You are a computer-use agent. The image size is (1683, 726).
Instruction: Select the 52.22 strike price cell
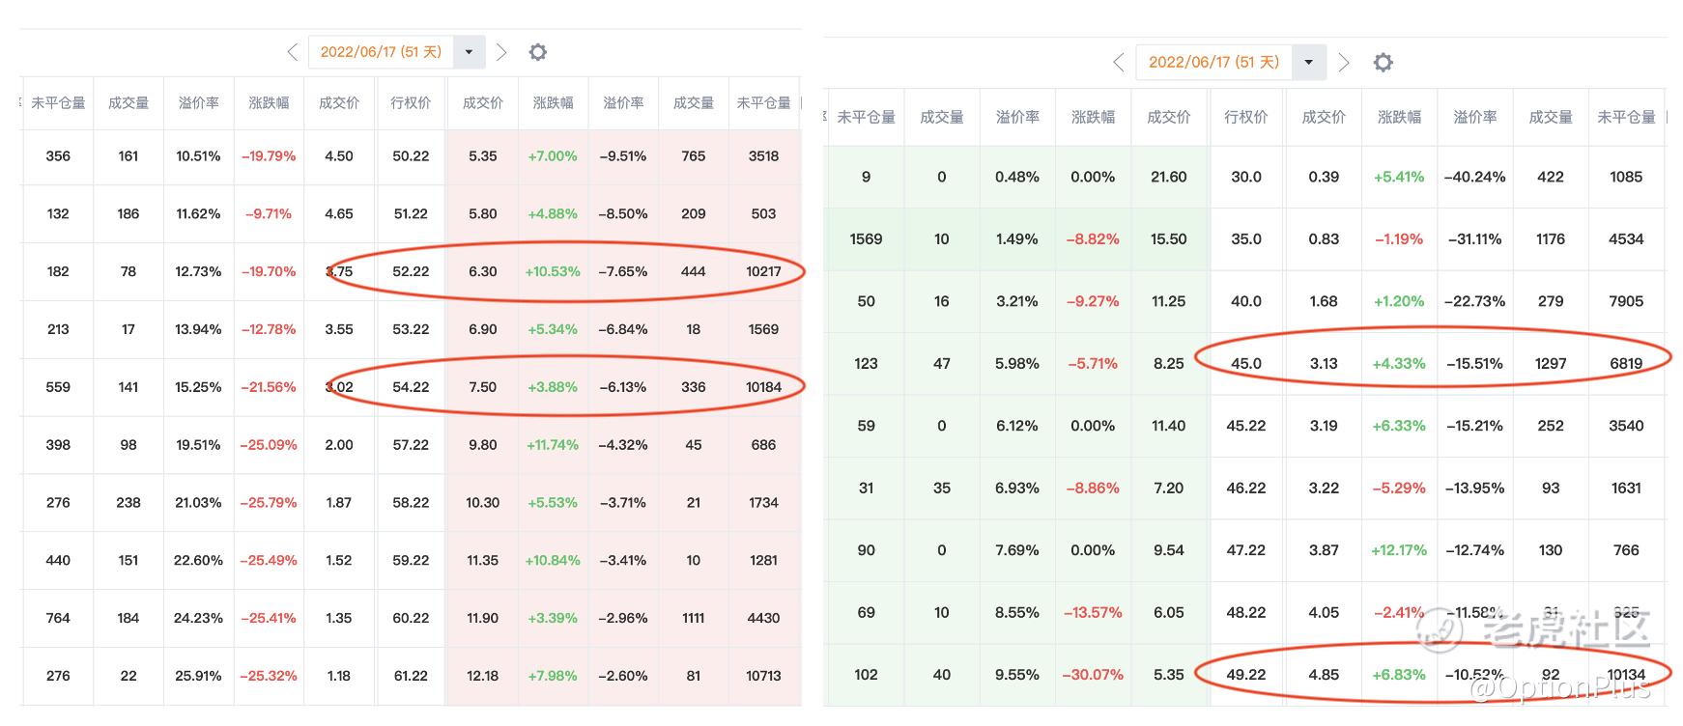[411, 271]
